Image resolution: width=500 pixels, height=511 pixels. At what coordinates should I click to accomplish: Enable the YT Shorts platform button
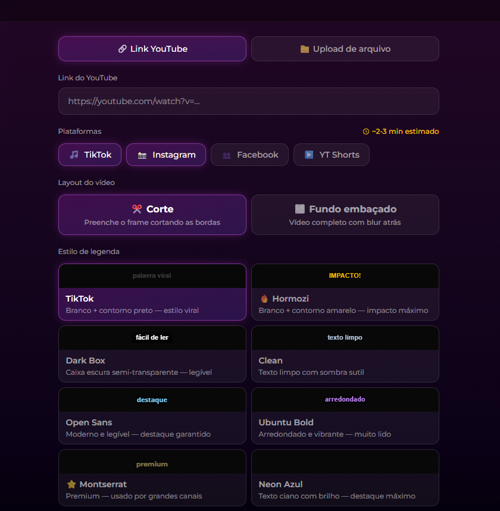(332, 155)
